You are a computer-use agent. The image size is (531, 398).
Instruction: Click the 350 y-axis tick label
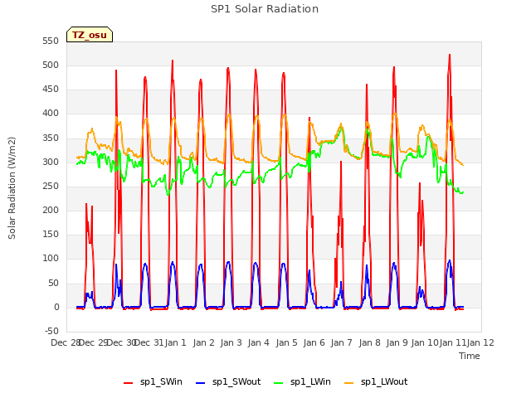(51, 138)
